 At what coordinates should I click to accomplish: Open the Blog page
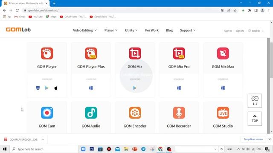(169, 30)
